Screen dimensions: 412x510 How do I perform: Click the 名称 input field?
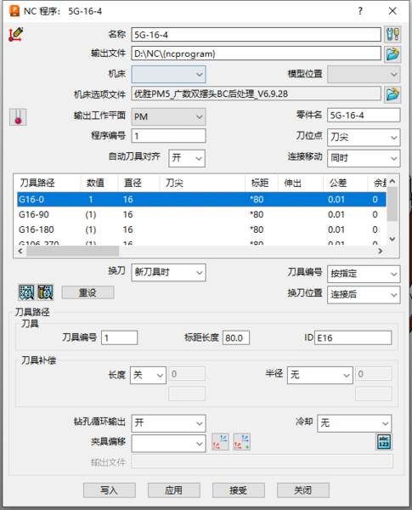(256, 35)
